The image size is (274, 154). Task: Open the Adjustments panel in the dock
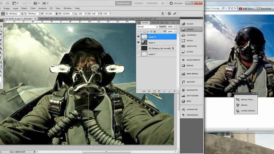[191, 60]
